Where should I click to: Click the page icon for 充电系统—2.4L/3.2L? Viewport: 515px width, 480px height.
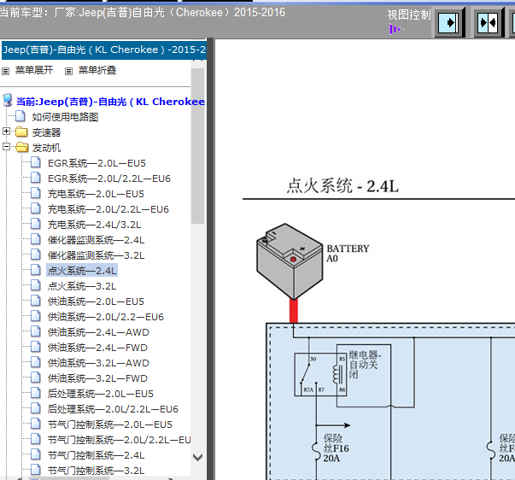click(36, 224)
